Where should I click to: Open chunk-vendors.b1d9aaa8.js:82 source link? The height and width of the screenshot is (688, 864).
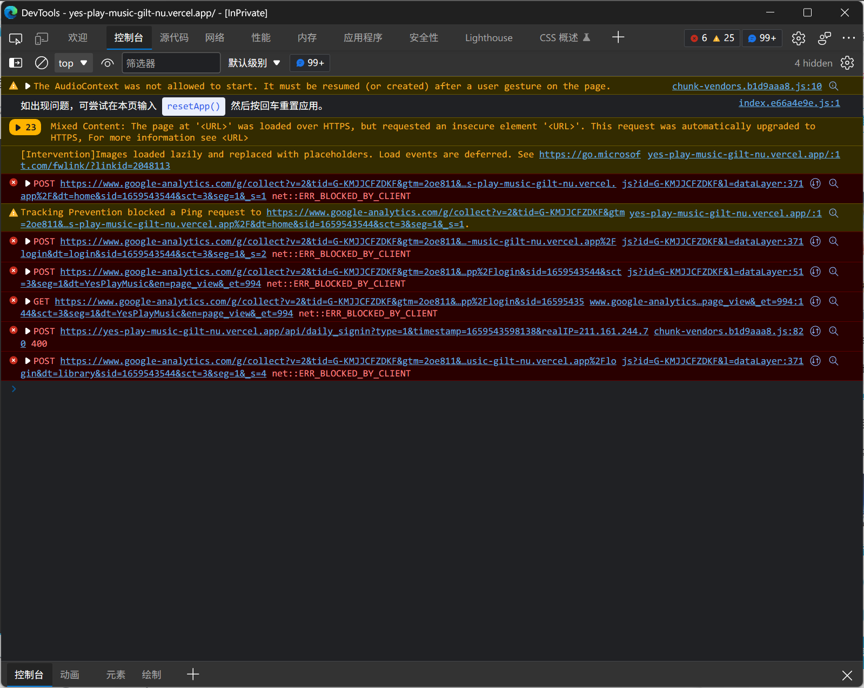[728, 331]
